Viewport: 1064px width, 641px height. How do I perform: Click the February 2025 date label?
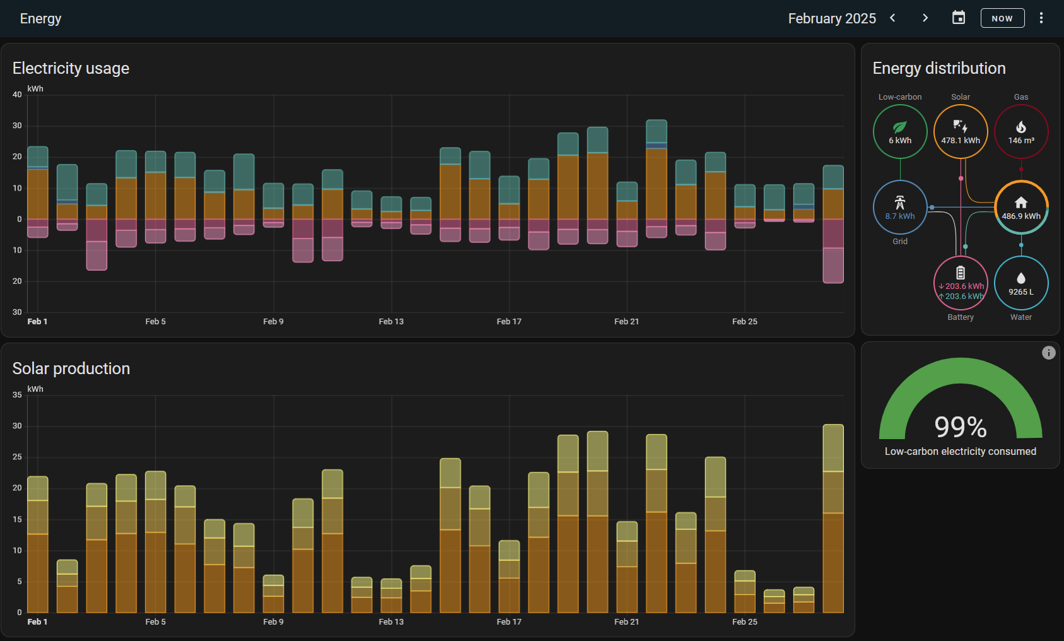831,18
